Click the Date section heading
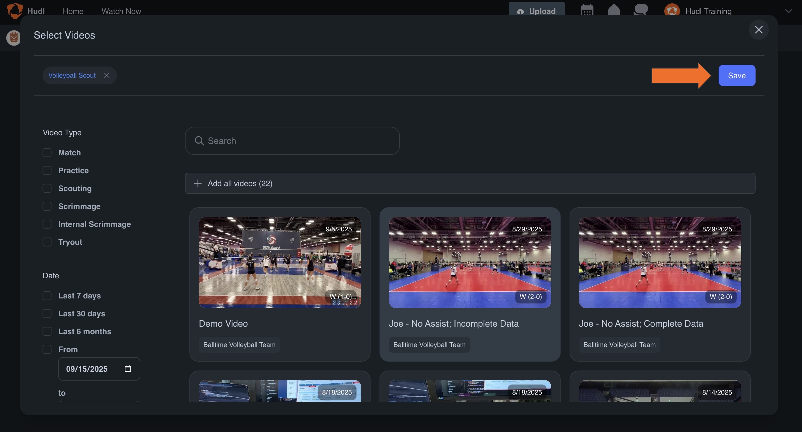 point(51,276)
